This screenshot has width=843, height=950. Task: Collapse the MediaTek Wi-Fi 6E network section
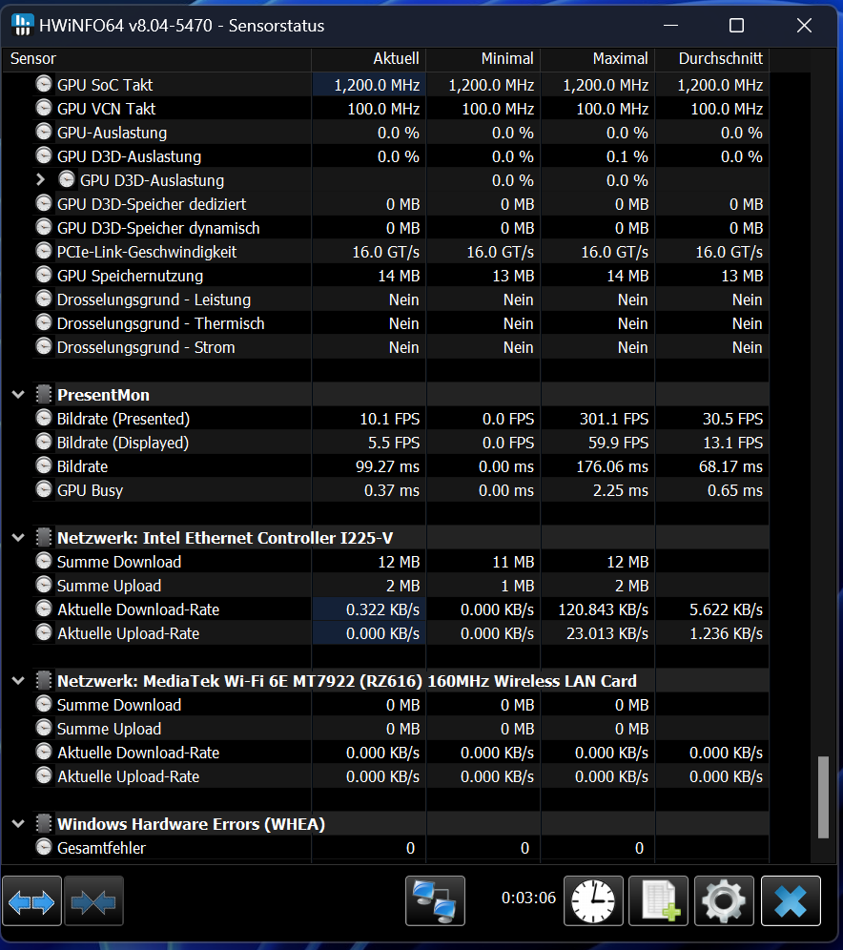(18, 681)
